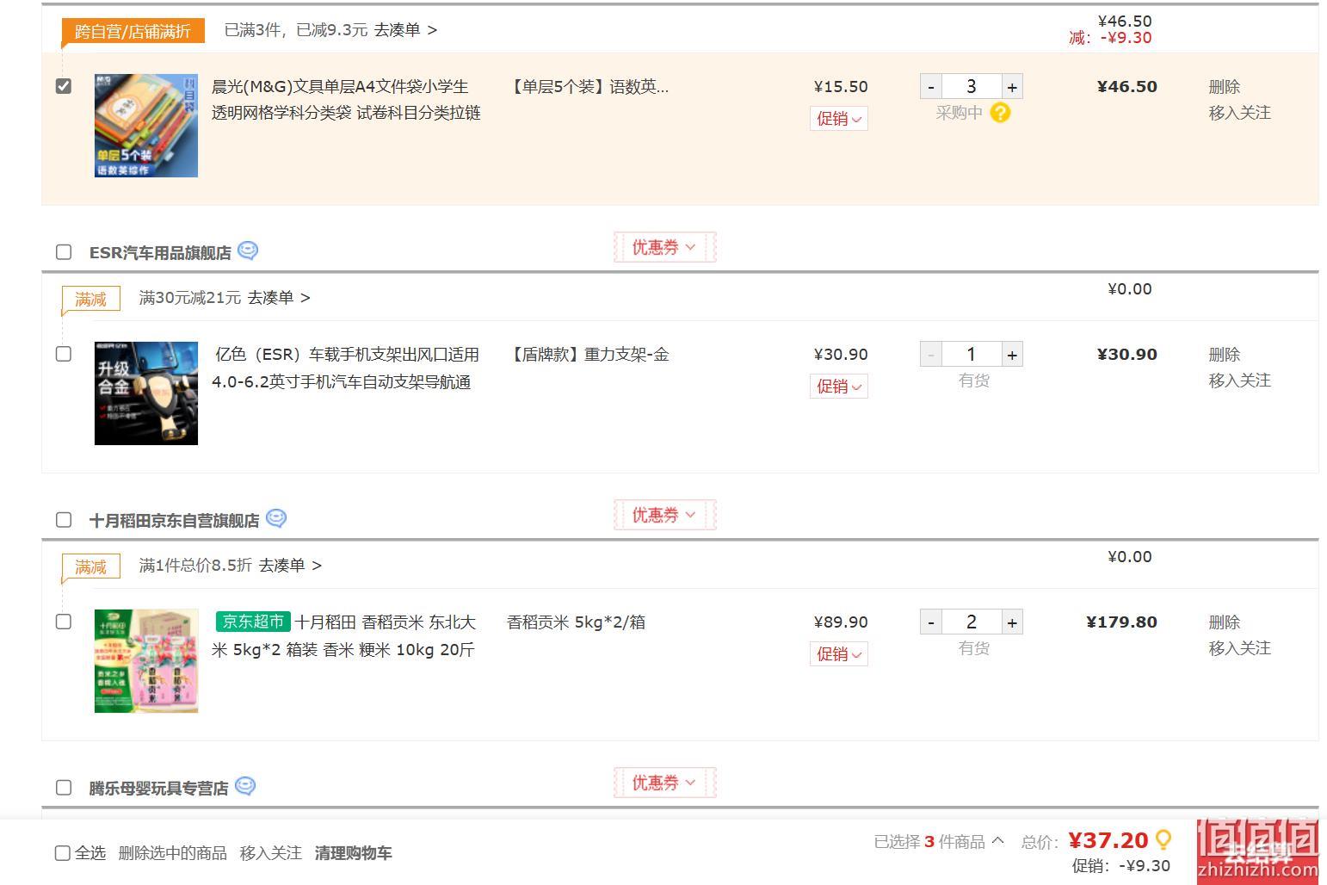Click the 跨自营/店铺满折 orange tag
The height and width of the screenshot is (885, 1327).
133,32
